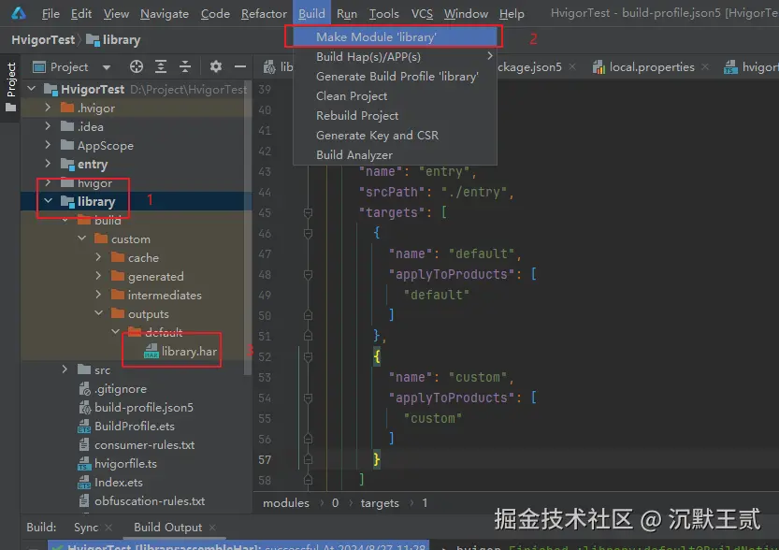Expand the .hvigor folder

(48, 108)
